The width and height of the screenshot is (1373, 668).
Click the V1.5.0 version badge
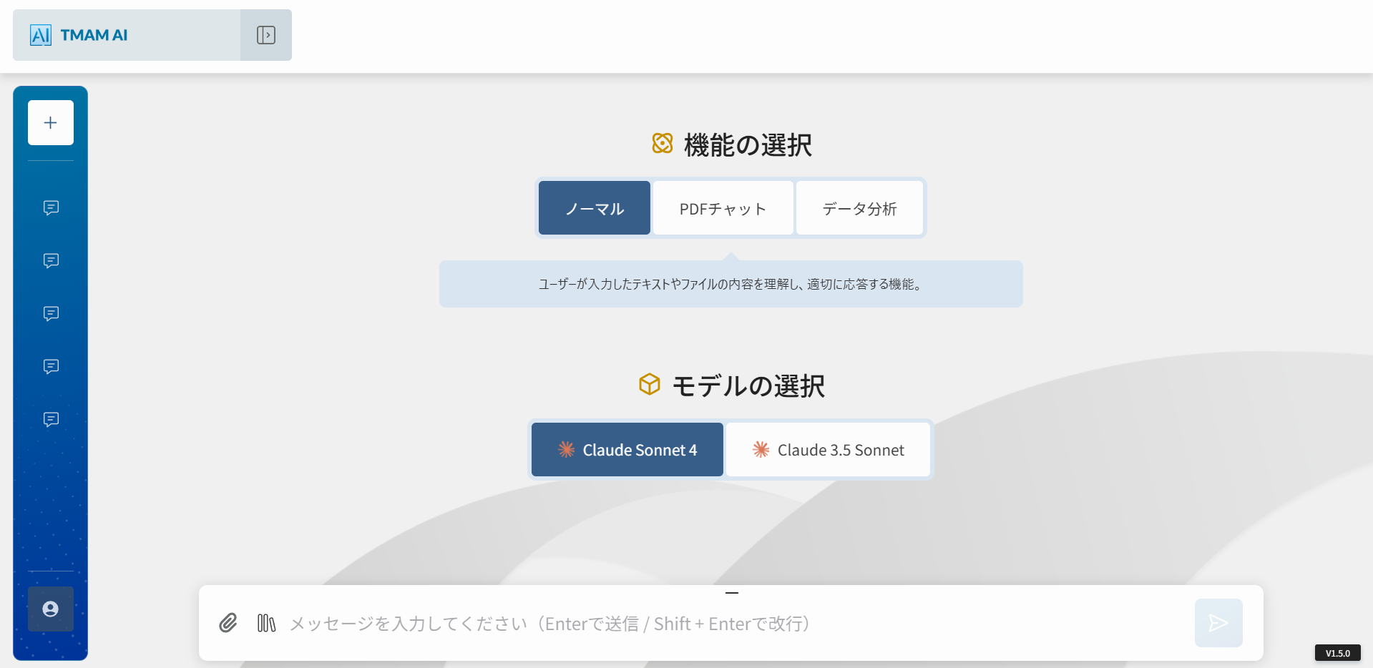point(1338,653)
